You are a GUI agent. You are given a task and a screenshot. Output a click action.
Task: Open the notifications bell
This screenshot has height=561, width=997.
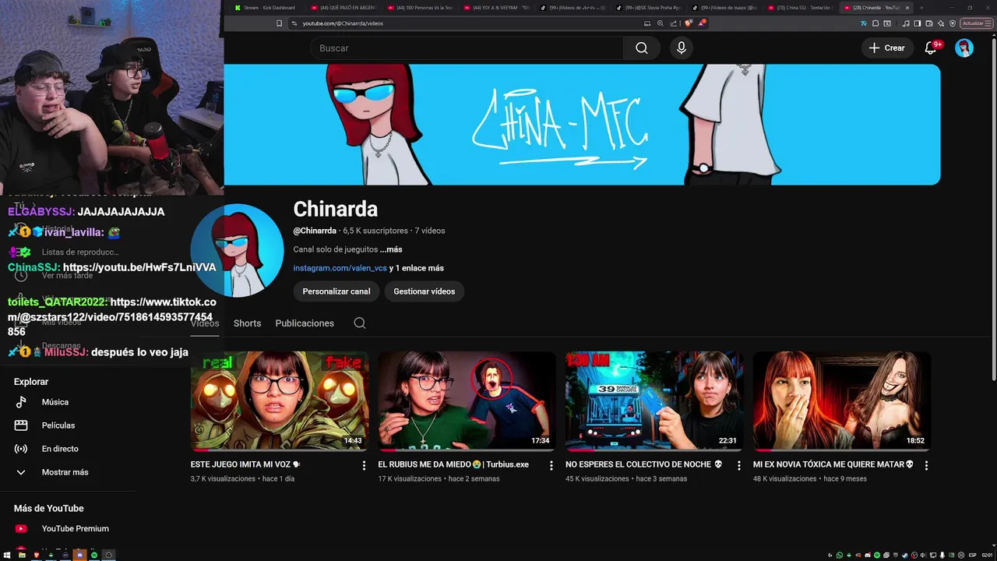(930, 48)
